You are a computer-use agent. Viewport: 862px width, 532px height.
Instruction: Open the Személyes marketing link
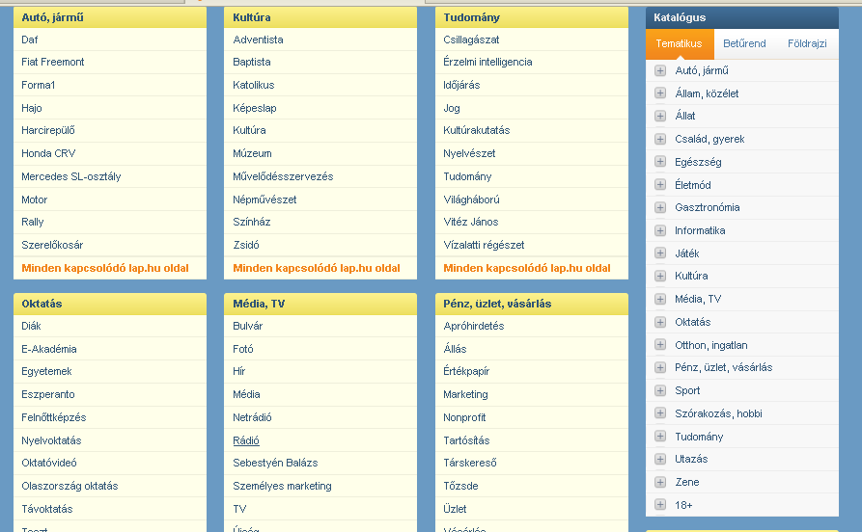point(282,487)
